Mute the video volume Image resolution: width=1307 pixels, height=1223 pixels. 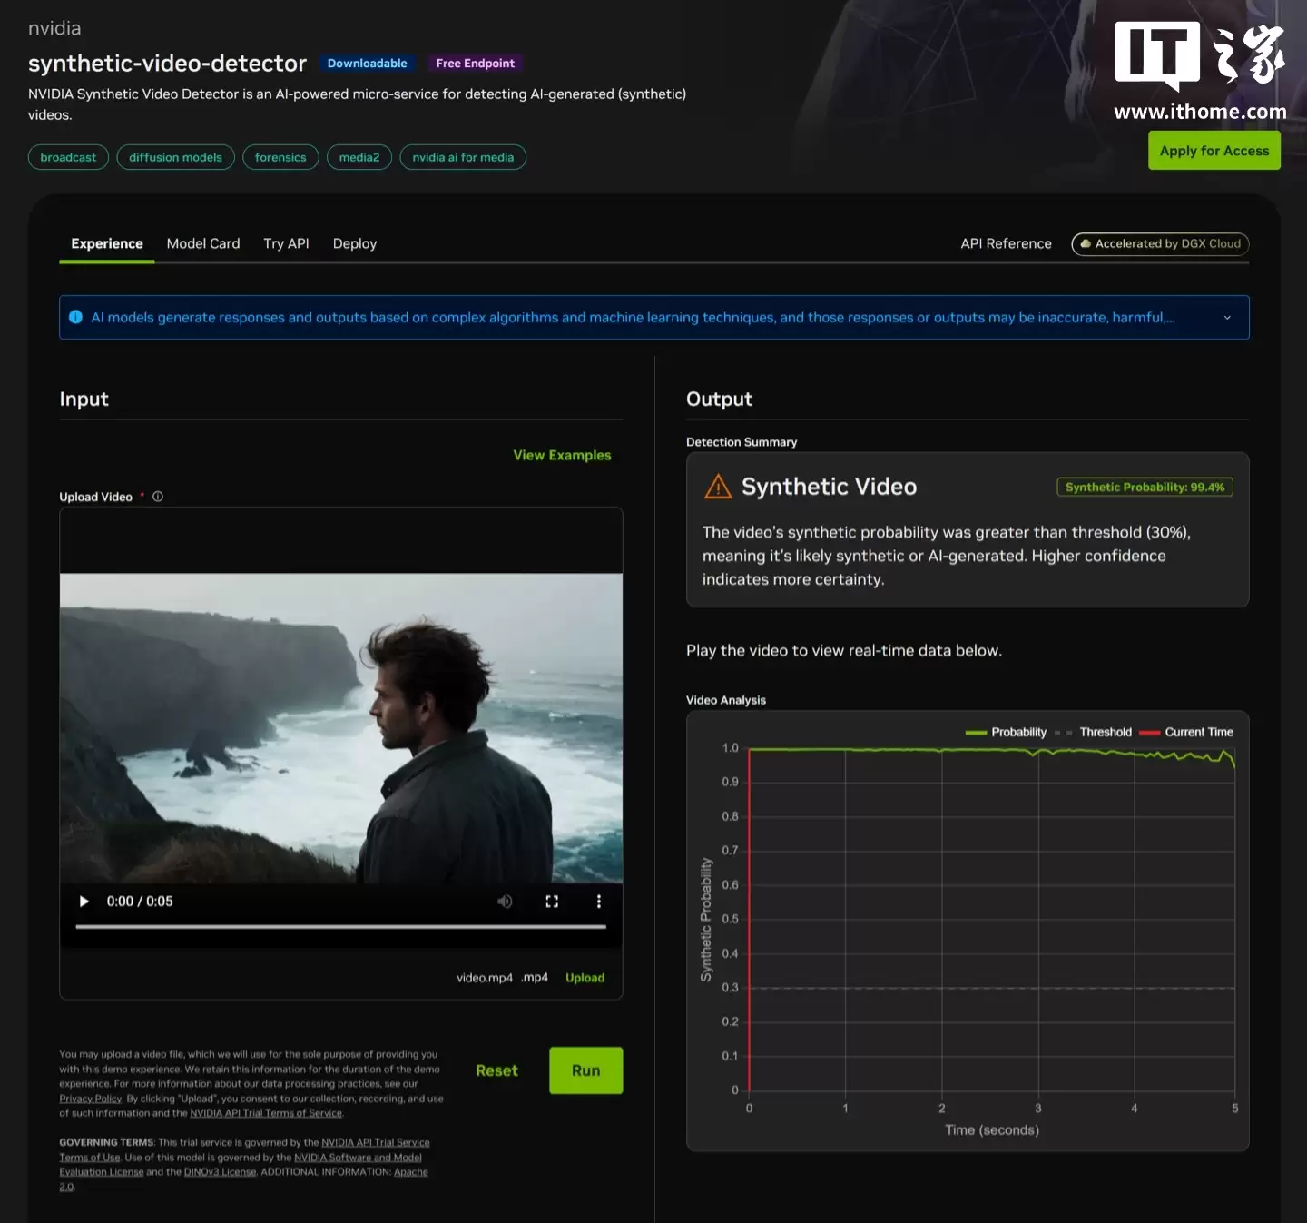pos(505,902)
